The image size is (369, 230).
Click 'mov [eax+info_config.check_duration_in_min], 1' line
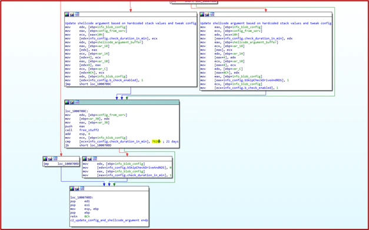point(127,175)
